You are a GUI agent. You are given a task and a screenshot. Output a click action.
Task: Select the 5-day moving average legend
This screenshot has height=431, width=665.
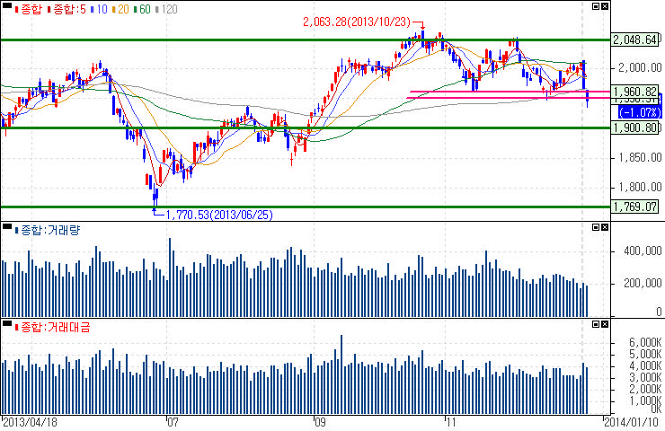71,9
